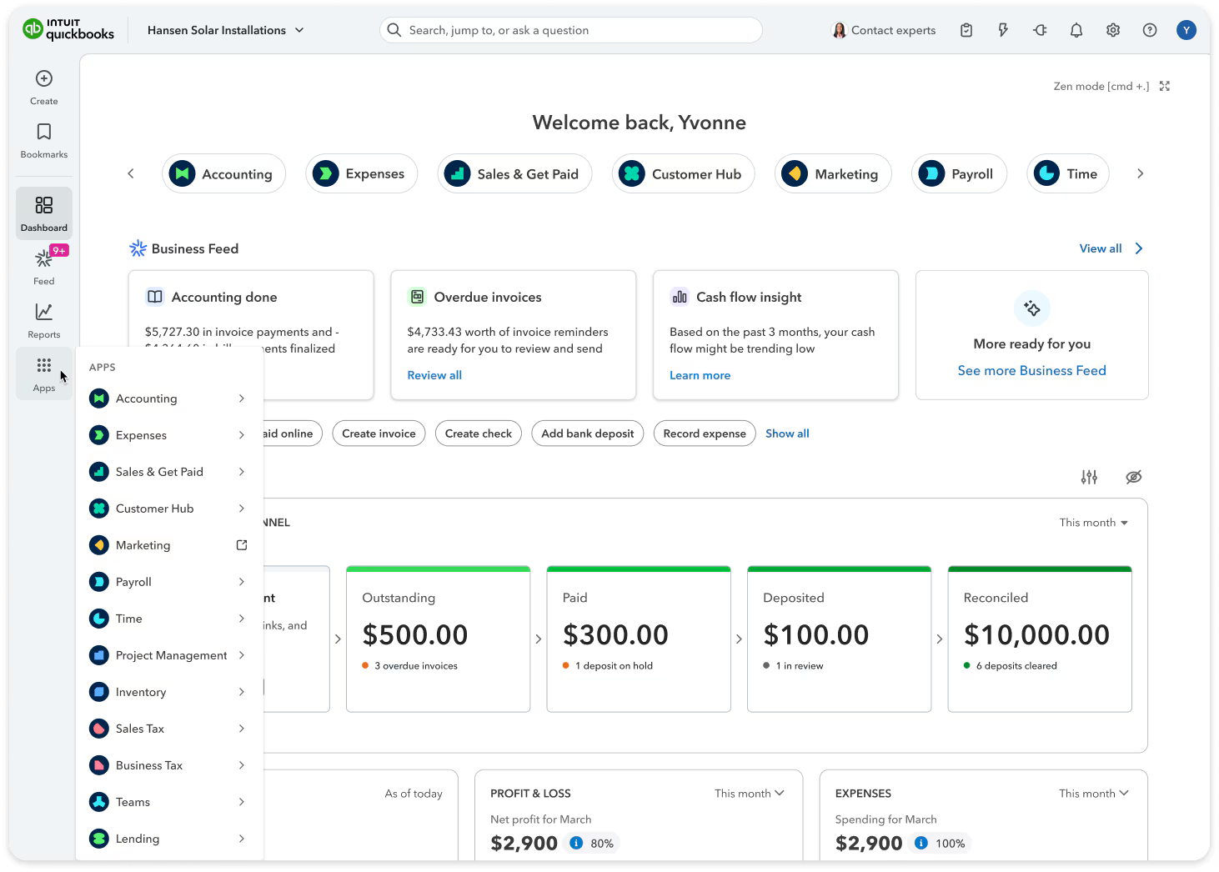Click Create check button
The height and width of the screenshot is (872, 1219).
pos(479,433)
